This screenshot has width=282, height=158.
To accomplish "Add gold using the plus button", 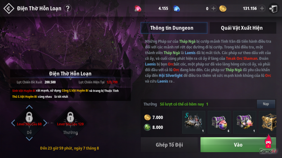I will click(262, 8).
